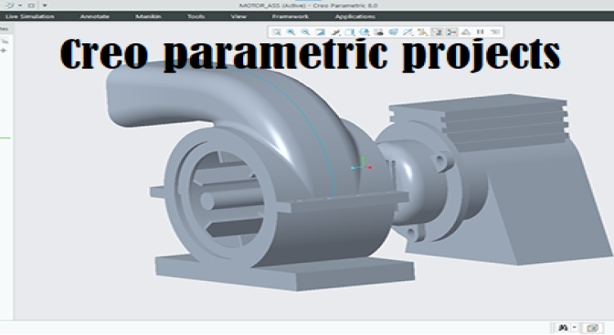Open the View ribbon tab

tap(238, 16)
